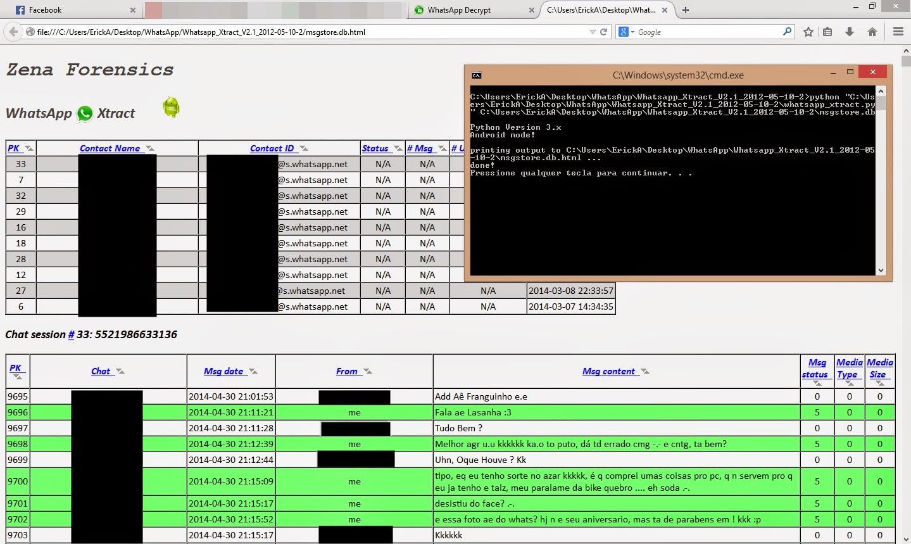Image resolution: width=911 pixels, height=544 pixels.
Task: Open the browser hamburger menu
Action: pos(898,32)
